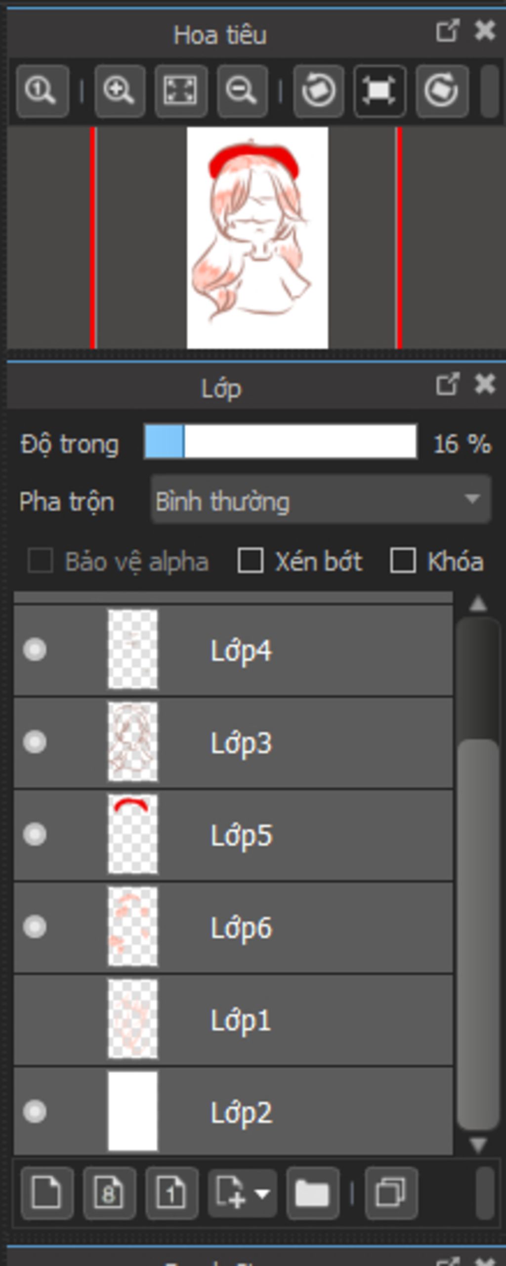Screen dimensions: 506x1266
Task: Select the Lớp3 layer
Action: (x=233, y=742)
